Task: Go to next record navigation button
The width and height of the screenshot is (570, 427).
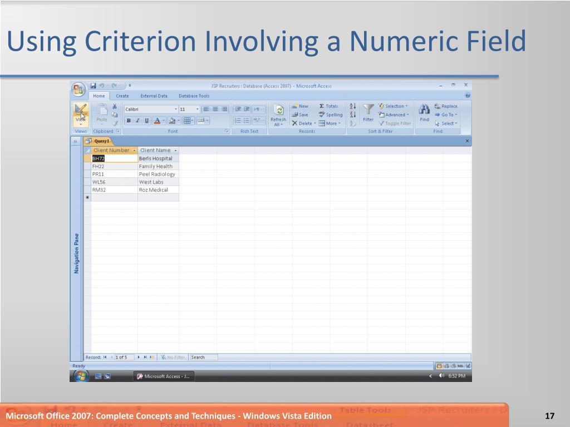Action: [139, 358]
